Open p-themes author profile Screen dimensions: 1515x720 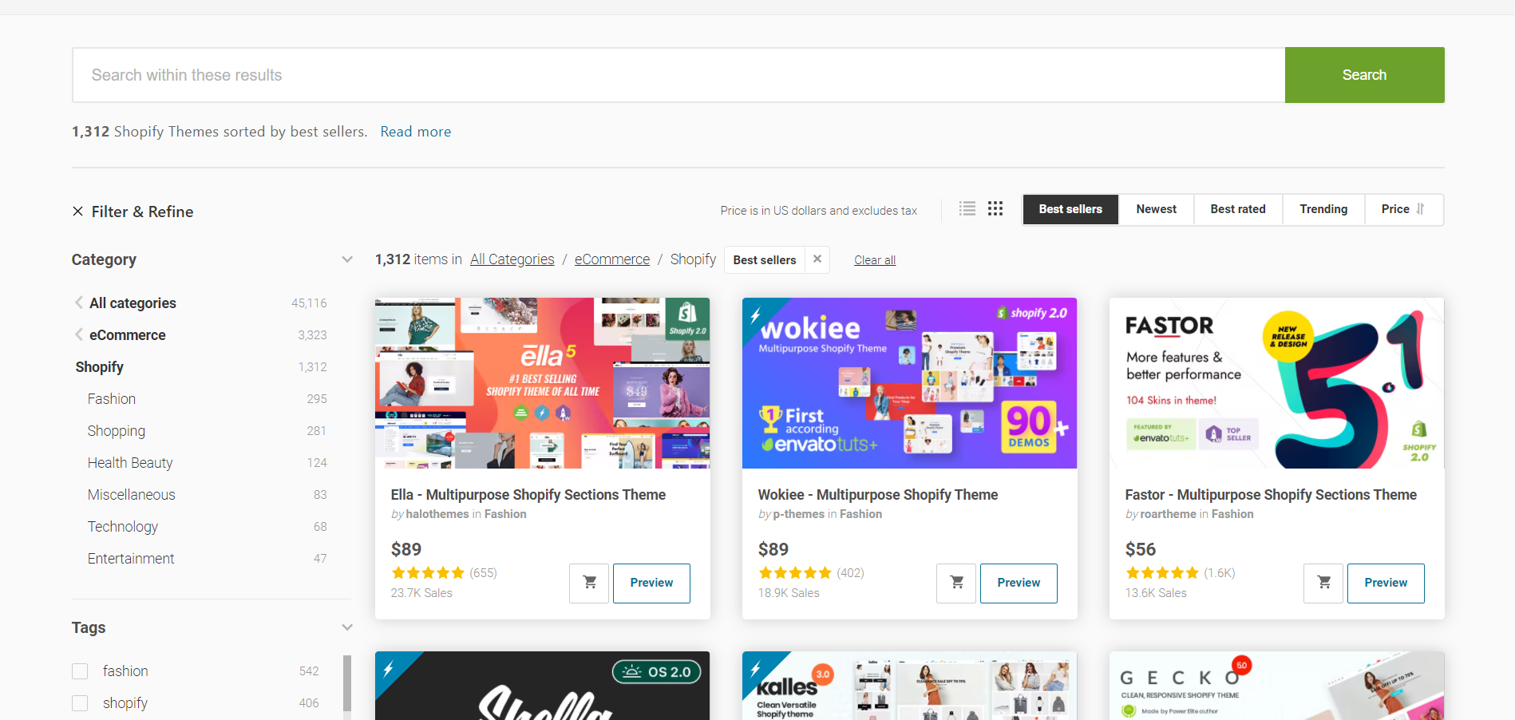798,514
